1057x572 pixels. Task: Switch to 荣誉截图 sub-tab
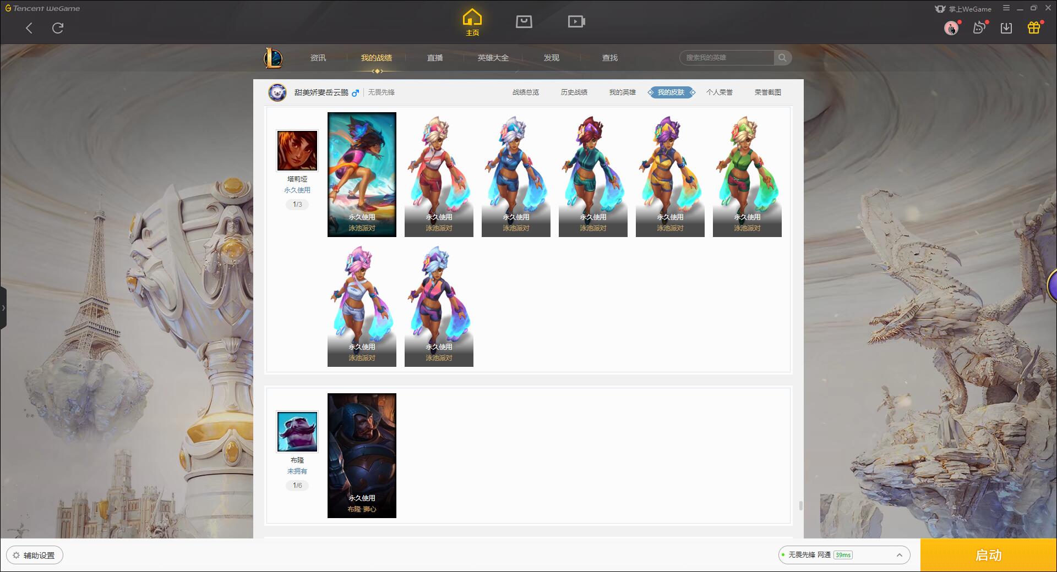click(768, 92)
